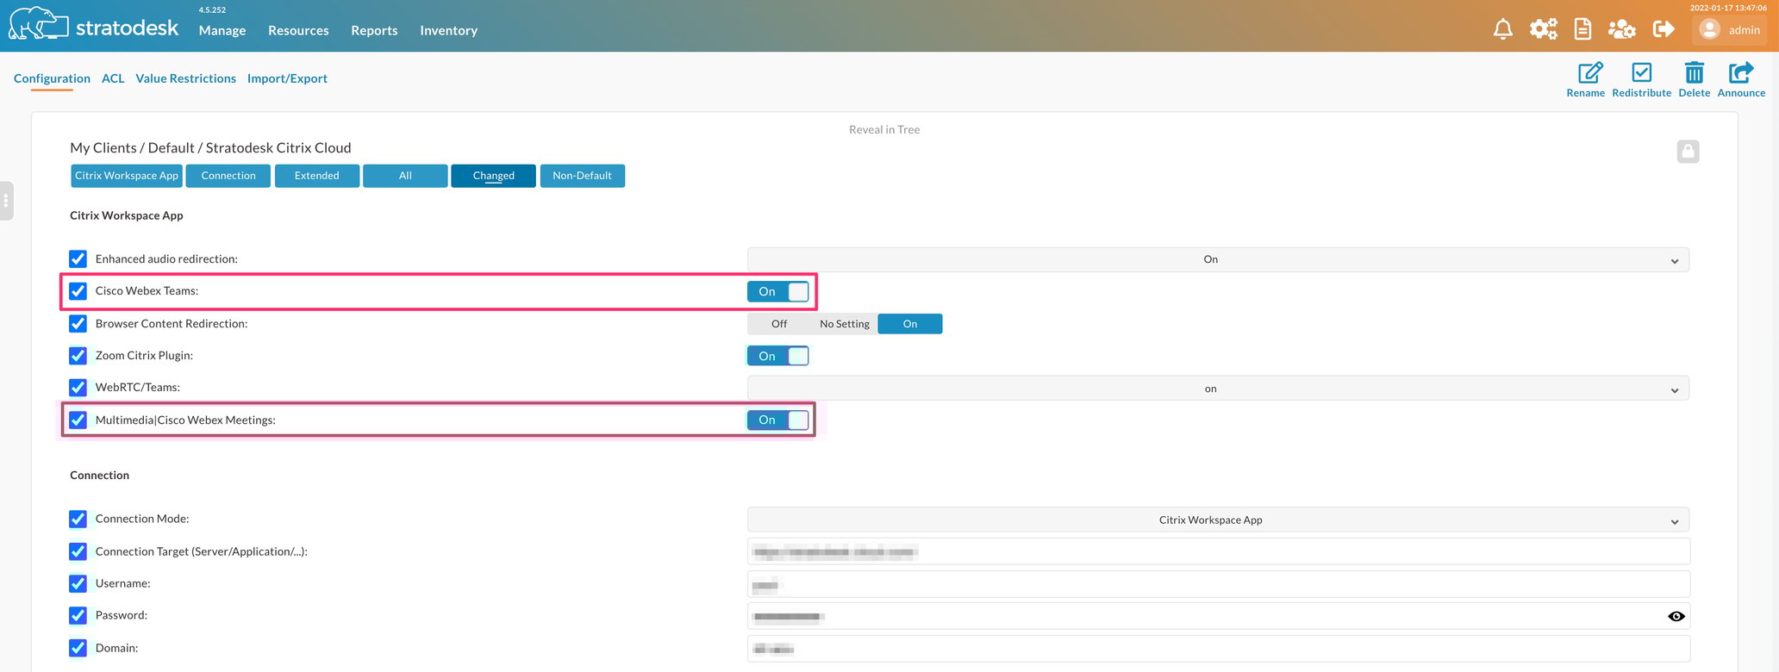Set Browser Content Redirection to On
Viewport: 1779px width, 672px height.
tap(910, 324)
